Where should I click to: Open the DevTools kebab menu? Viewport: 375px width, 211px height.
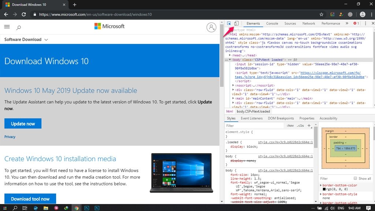tap(365, 23)
